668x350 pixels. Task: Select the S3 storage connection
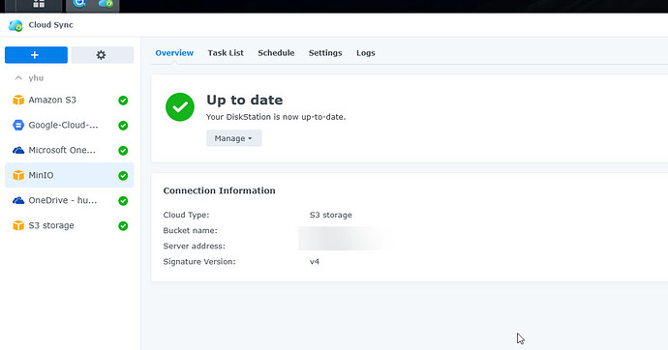(x=69, y=225)
